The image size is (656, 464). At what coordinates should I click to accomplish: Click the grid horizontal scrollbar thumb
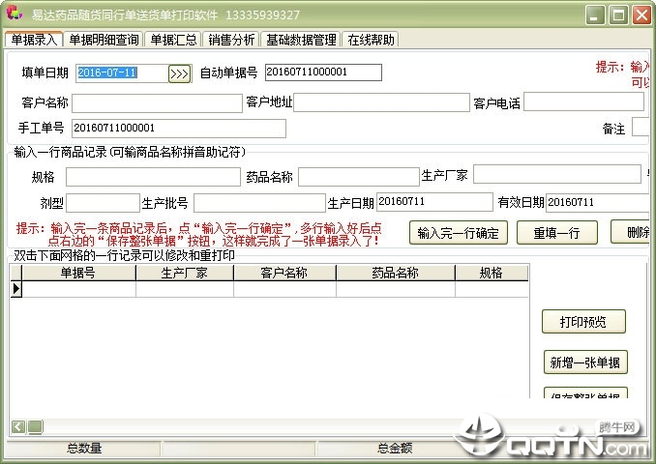pos(35,427)
